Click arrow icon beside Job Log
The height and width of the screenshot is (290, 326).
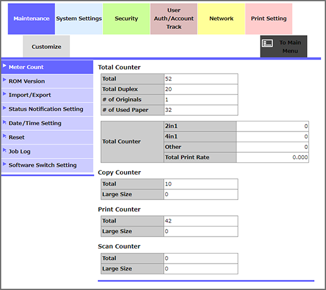(x=4, y=150)
